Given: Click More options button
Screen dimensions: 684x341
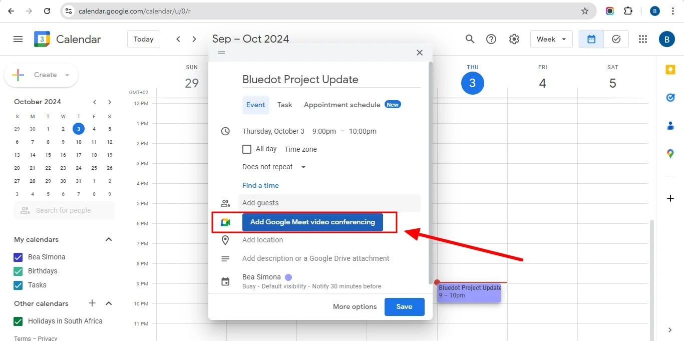Looking at the screenshot, I should coord(355,306).
